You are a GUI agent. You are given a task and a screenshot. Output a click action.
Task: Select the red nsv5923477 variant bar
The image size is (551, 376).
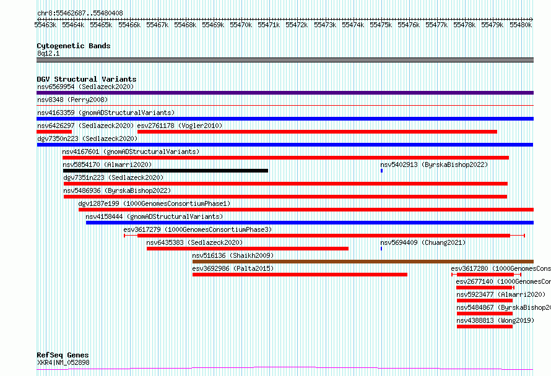(485, 301)
